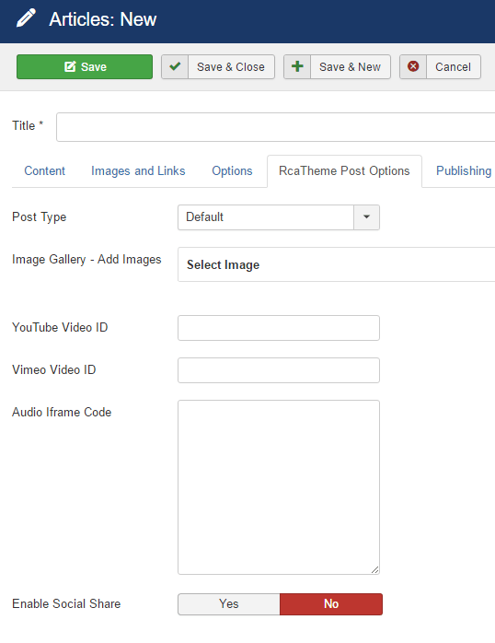495x643 pixels.
Task: Click the plus icon on Save & New
Action: 297,66
